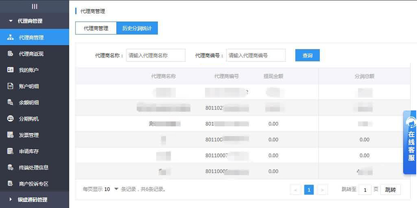Click the 分润总额 column header
Screen dimensions: 417x208
(x=364, y=76)
